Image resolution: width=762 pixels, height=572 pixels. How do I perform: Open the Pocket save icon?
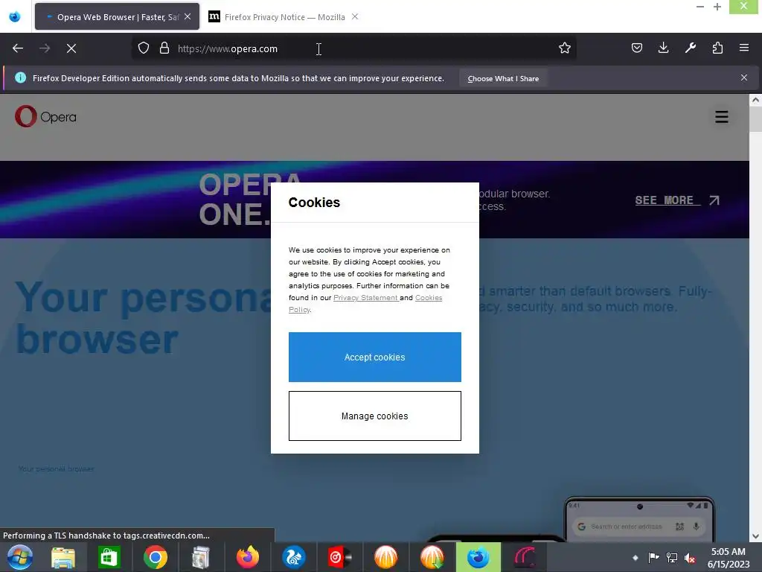tap(637, 48)
